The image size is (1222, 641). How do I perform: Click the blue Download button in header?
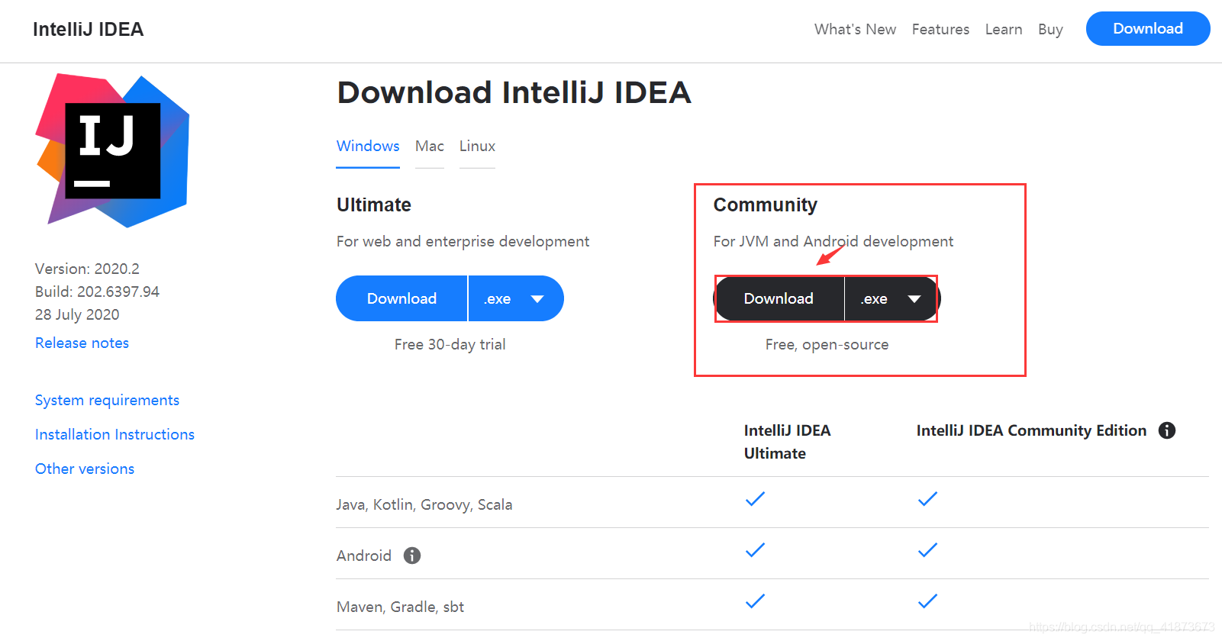(1148, 29)
